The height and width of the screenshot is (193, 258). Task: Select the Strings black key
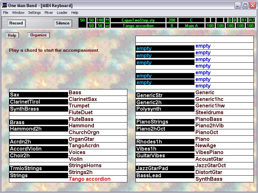(x=38, y=175)
